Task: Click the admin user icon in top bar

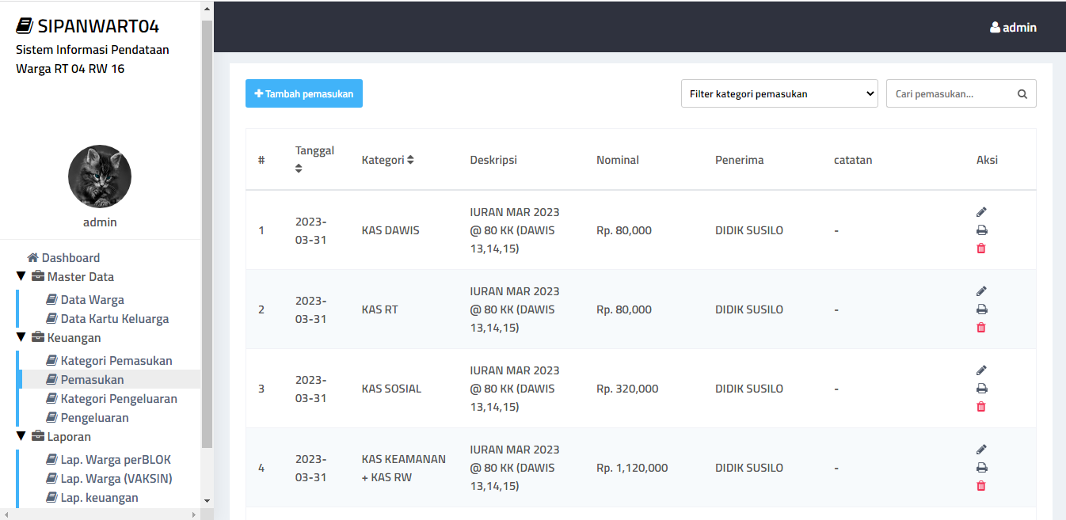Action: point(995,27)
